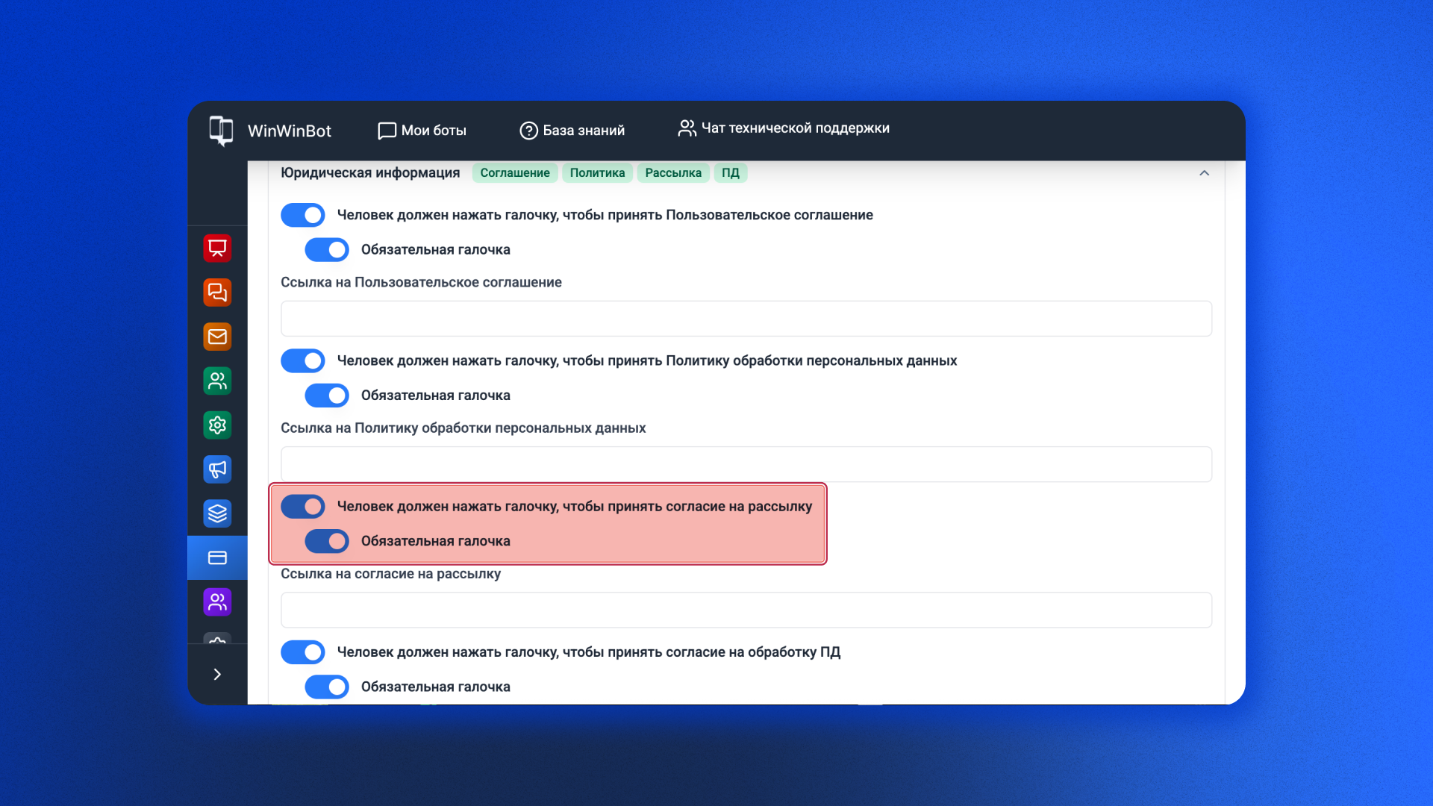Viewport: 1433px width, 806px height.
Task: Click the speech bubble icon beside Мои боты
Action: tap(387, 131)
